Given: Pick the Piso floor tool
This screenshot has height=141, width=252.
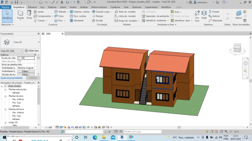Looking at the screenshot, I should point(59,20).
